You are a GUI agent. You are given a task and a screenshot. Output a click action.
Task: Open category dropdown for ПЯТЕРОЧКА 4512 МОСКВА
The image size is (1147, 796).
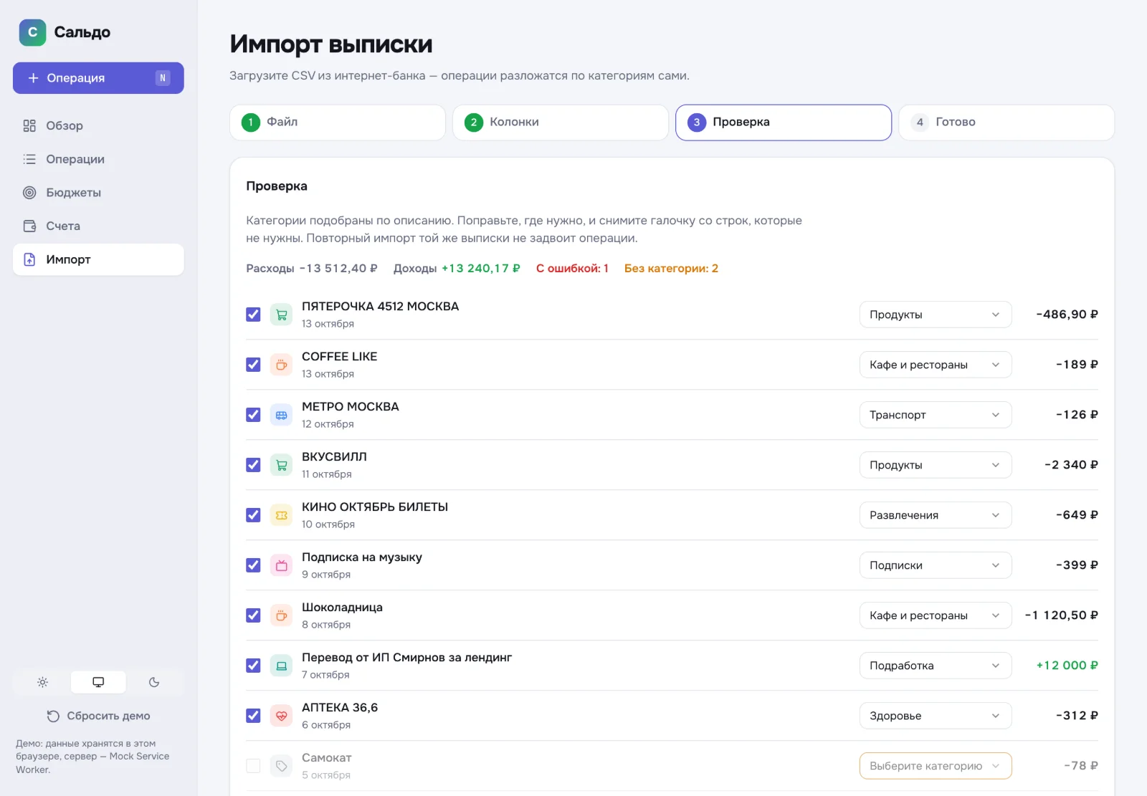click(x=936, y=315)
